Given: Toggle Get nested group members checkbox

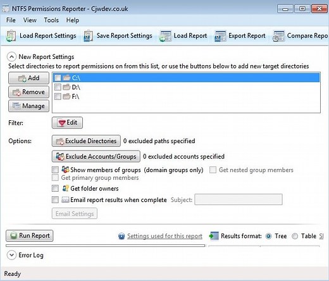Looking at the screenshot, I should (213, 170).
